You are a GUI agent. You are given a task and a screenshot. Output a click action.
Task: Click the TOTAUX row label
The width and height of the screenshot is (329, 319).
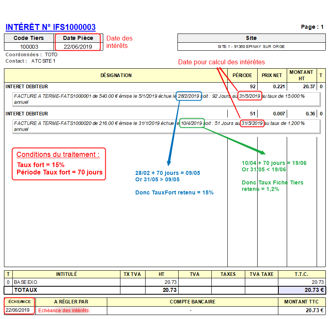[x=26, y=290]
